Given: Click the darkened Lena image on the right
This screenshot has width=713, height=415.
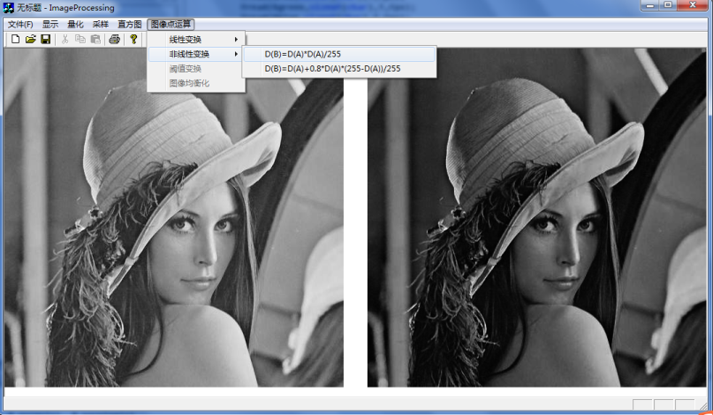Looking at the screenshot, I should point(537,217).
